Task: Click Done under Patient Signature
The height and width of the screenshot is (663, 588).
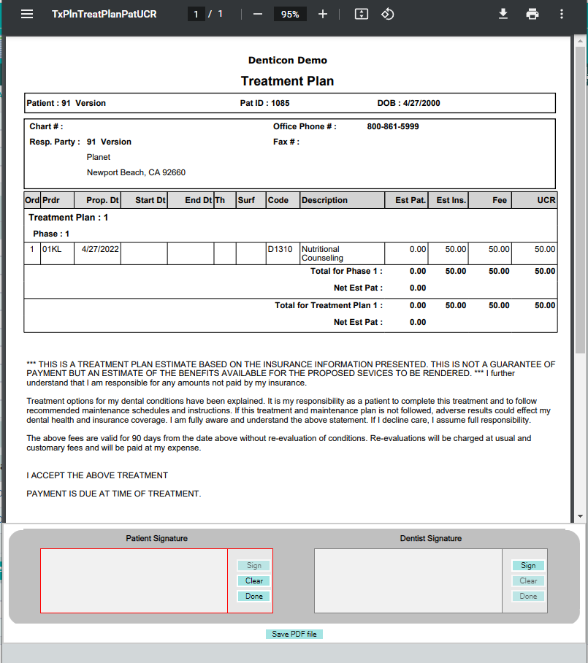Action: click(x=253, y=596)
